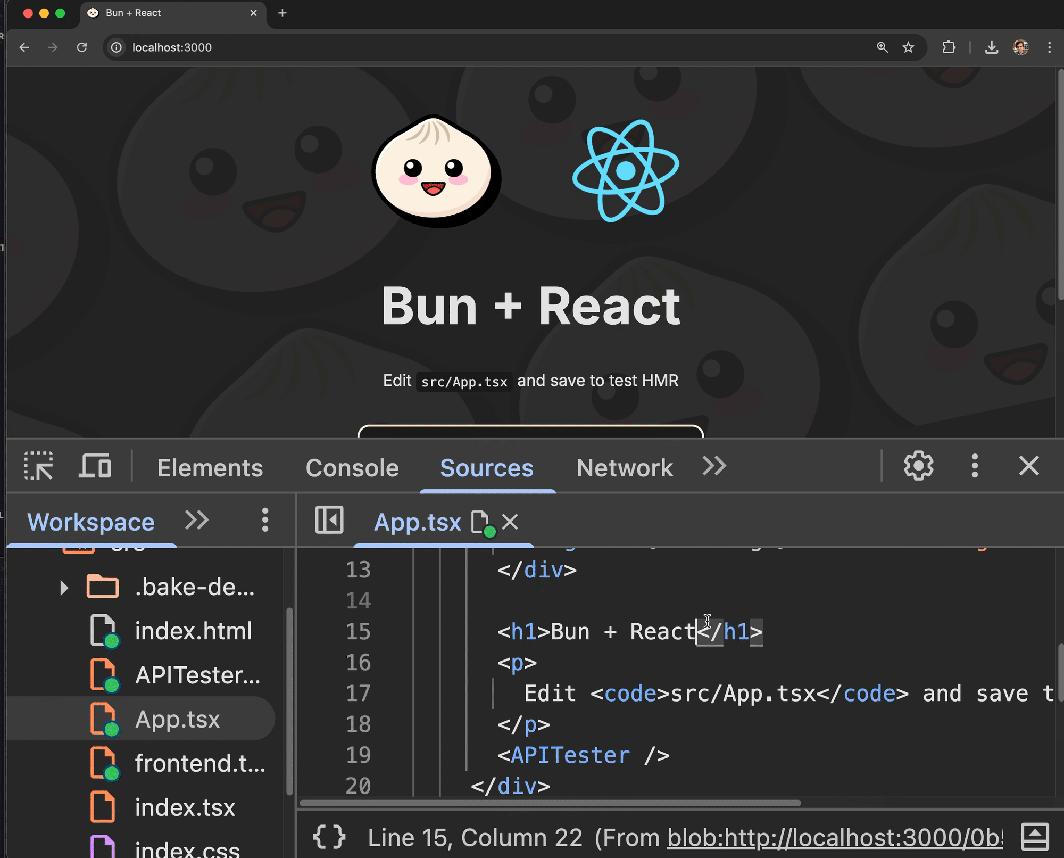Switch to the Elements panel

(210, 468)
